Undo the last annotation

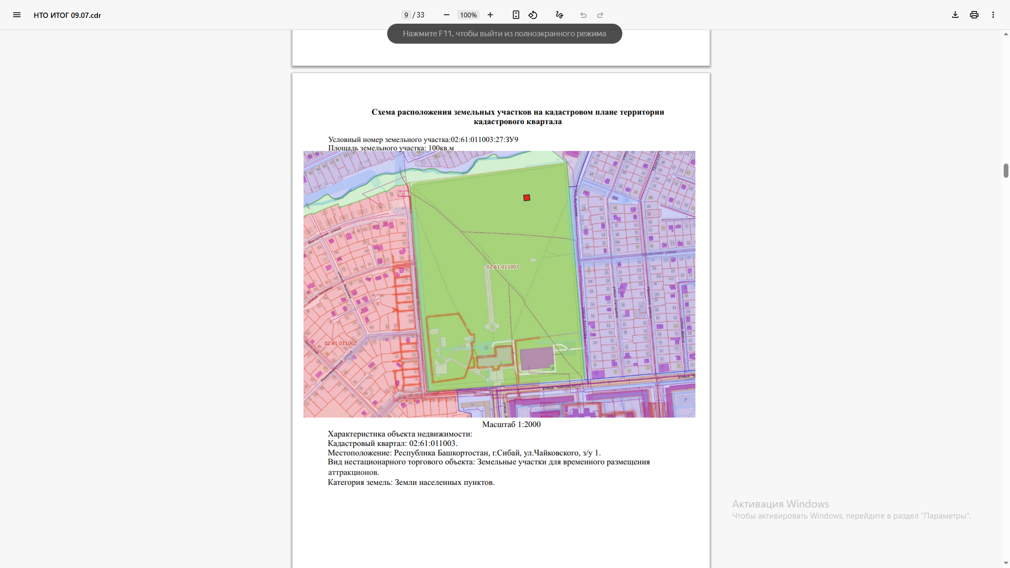(x=583, y=15)
